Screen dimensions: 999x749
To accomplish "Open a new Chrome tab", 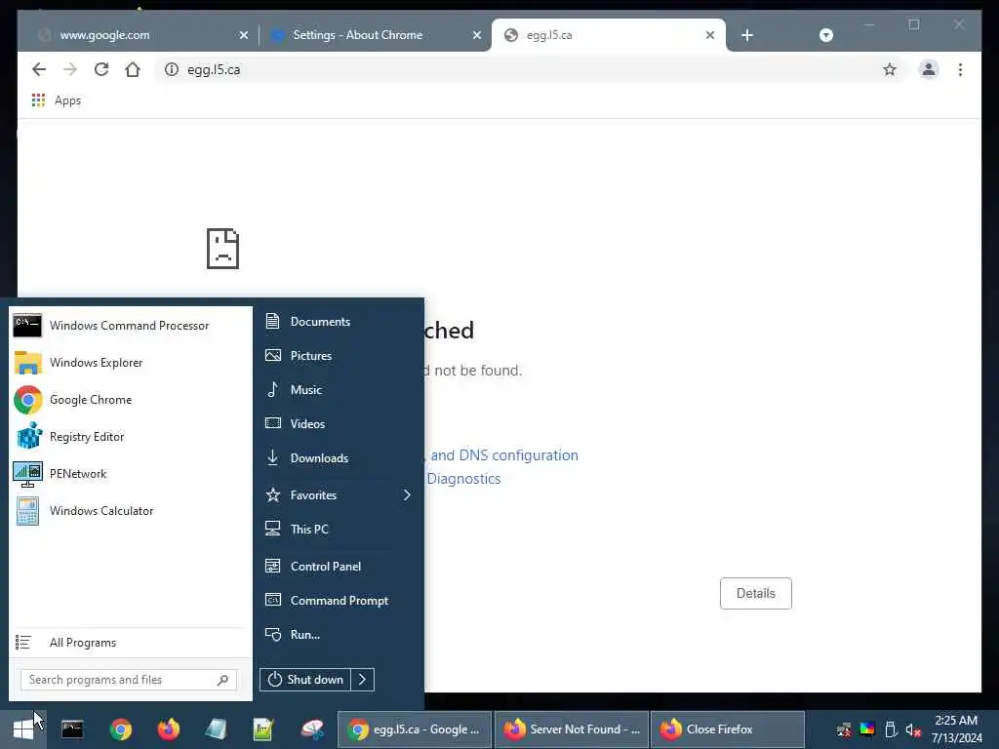I will pos(747,36).
